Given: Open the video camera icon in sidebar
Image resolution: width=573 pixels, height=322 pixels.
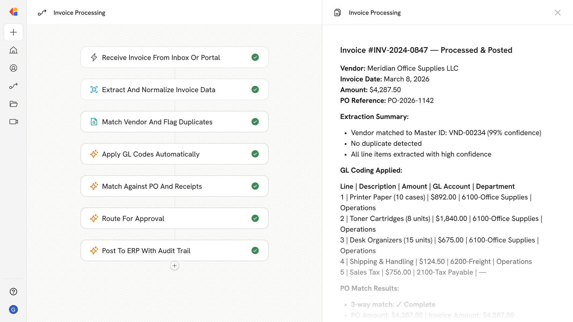Looking at the screenshot, I should (x=13, y=122).
